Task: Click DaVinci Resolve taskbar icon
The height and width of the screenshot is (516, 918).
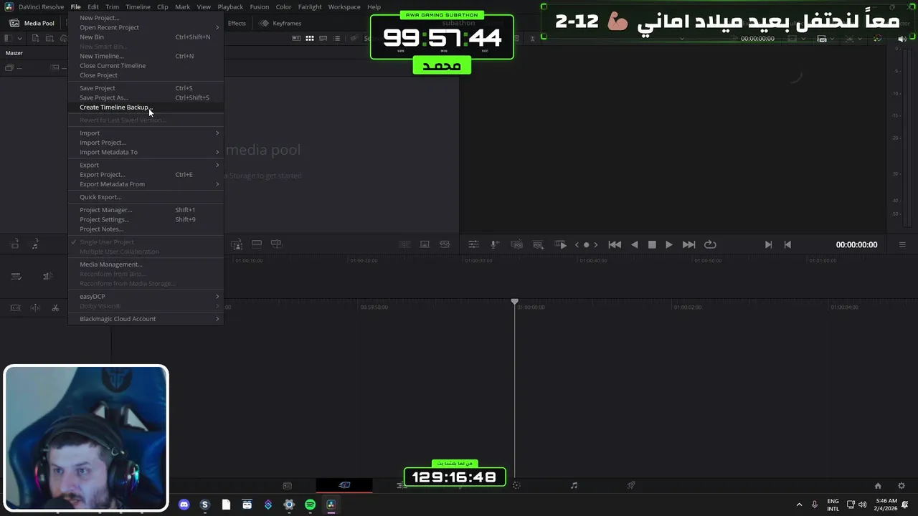Action: pos(331,505)
